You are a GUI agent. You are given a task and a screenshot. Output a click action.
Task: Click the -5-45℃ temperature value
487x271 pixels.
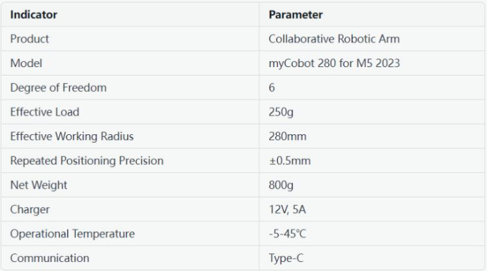(288, 234)
